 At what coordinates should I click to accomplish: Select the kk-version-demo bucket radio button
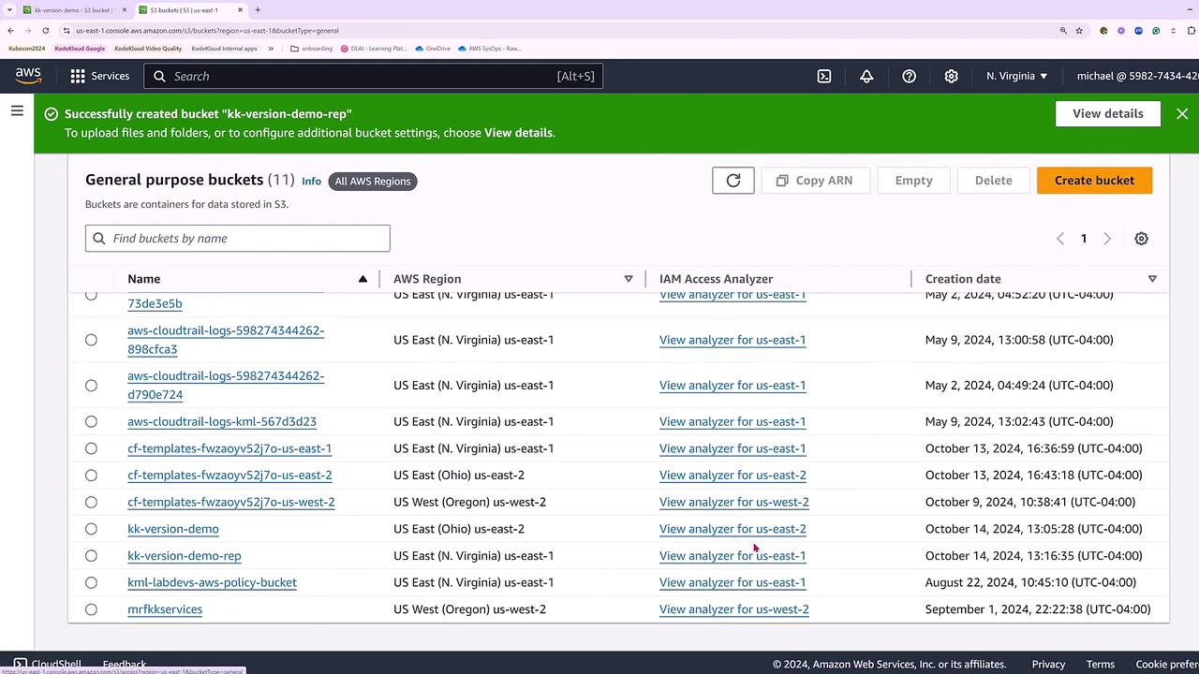point(91,529)
